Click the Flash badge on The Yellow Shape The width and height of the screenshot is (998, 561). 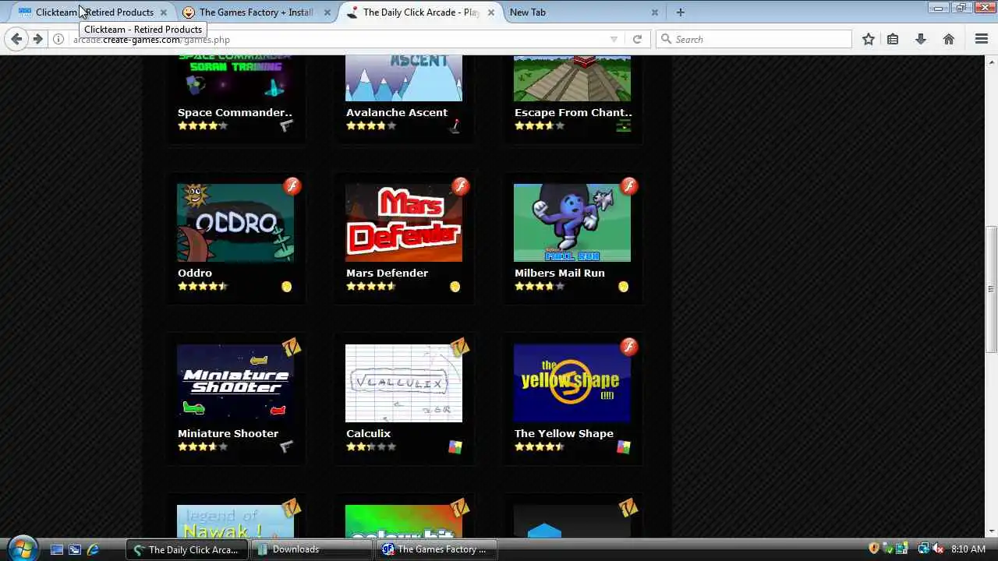(x=629, y=347)
